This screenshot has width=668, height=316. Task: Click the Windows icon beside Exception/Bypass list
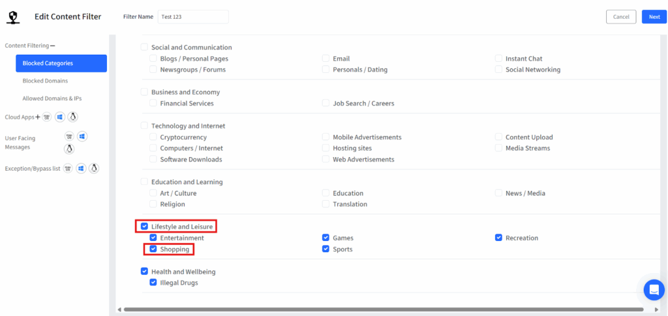81,168
